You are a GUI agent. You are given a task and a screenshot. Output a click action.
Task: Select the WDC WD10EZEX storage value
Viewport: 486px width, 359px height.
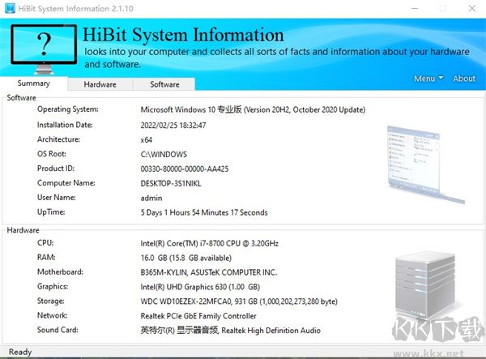239,301
